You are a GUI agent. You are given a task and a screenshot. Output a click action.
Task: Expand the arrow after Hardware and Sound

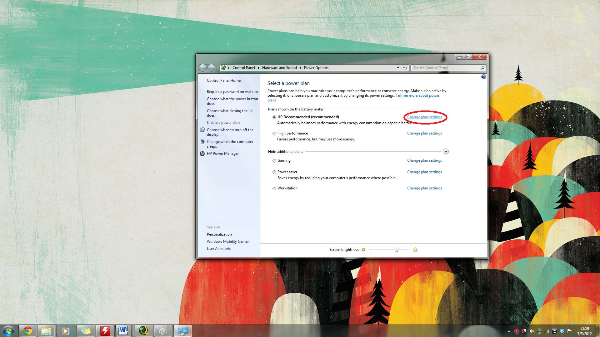click(300, 68)
